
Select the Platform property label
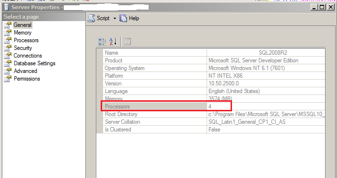point(114,76)
